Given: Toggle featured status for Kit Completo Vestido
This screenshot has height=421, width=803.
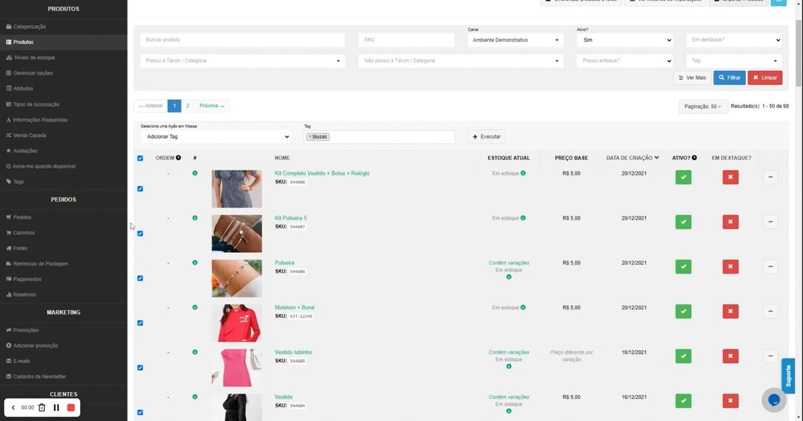Looking at the screenshot, I should (x=730, y=177).
